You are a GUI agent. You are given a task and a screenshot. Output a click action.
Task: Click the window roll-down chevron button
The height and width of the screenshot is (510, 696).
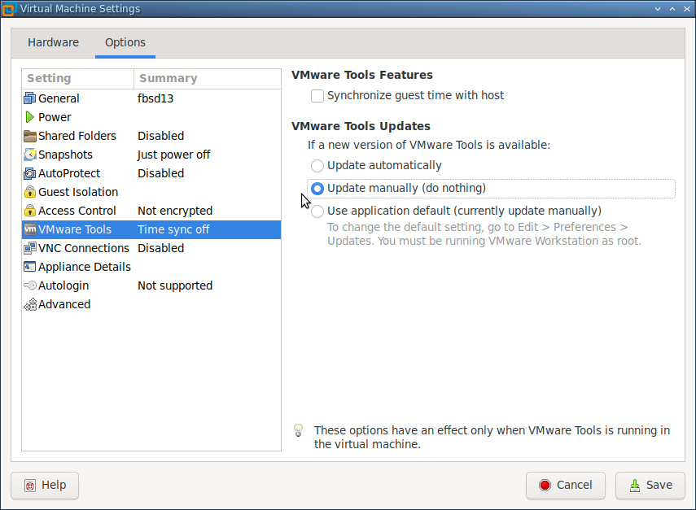click(658, 9)
